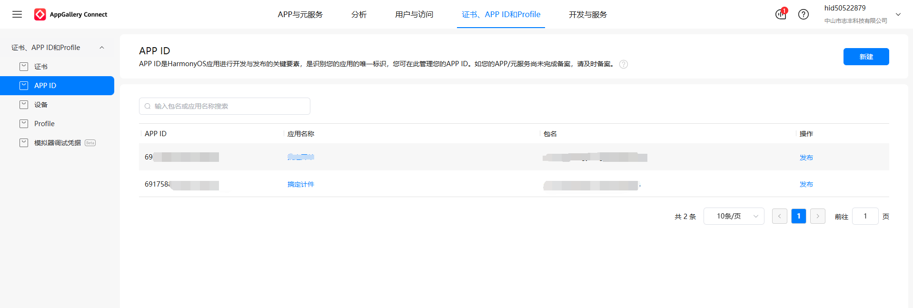Open the 搞定计件 app name link
The height and width of the screenshot is (308, 913).
(301, 184)
